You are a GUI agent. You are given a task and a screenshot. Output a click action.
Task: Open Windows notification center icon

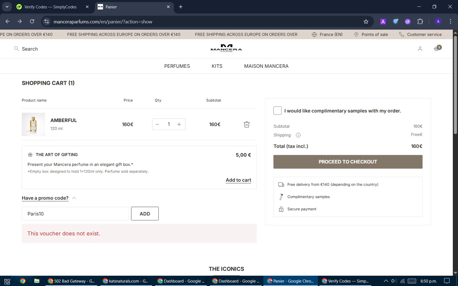[447, 281]
